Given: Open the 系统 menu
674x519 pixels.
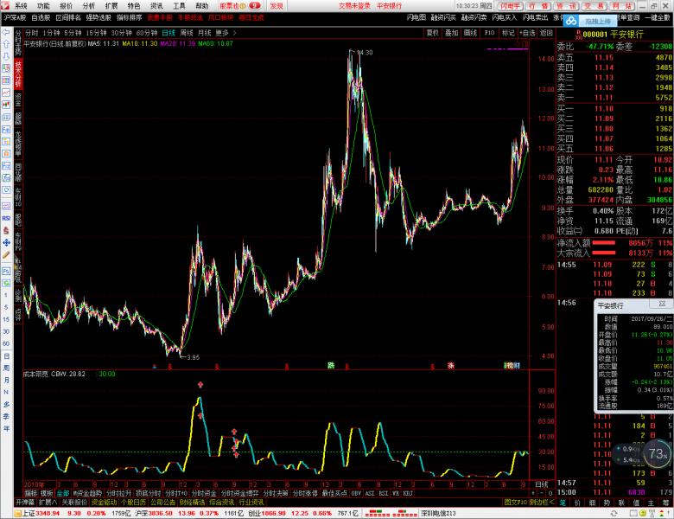Looking at the screenshot, I should [x=21, y=5].
